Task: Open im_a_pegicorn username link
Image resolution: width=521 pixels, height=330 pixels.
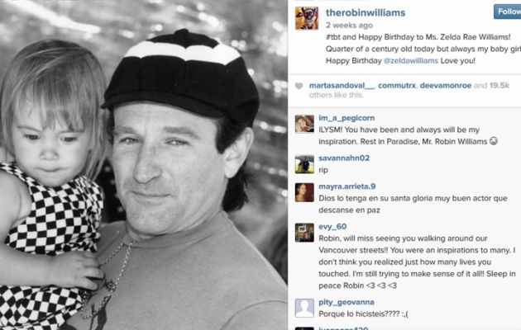Action: (x=347, y=118)
